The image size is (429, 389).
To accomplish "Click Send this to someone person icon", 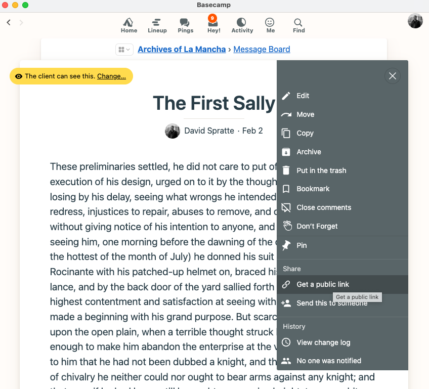I will (x=286, y=303).
